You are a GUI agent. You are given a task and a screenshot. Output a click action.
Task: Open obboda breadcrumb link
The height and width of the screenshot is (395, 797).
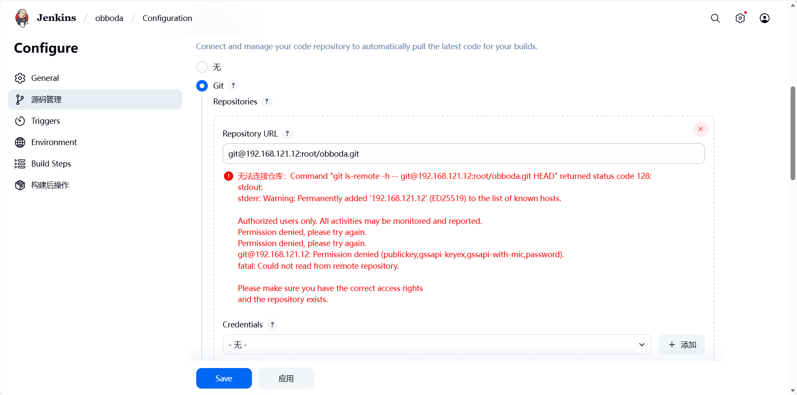click(x=109, y=18)
